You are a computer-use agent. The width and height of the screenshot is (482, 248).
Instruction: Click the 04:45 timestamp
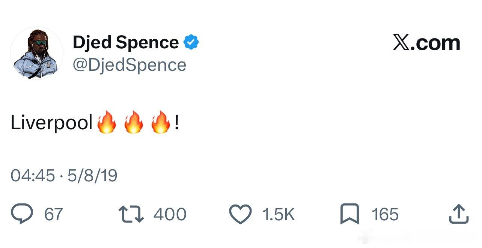[x=33, y=176]
